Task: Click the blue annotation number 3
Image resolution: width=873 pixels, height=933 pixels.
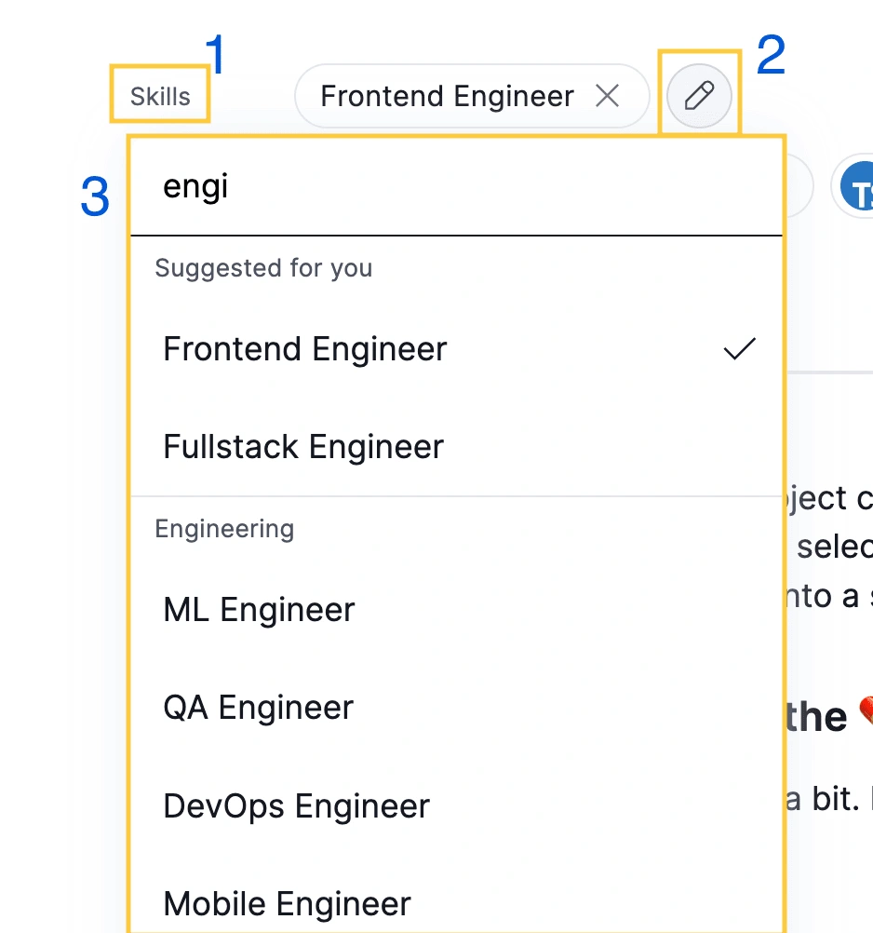Action: pos(95,196)
